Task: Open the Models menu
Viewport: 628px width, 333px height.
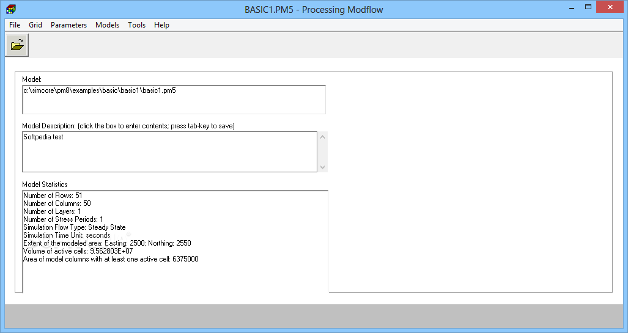Action: coord(108,25)
